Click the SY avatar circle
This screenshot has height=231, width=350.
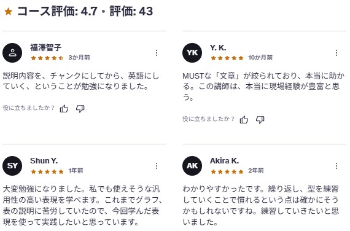pos(12,166)
